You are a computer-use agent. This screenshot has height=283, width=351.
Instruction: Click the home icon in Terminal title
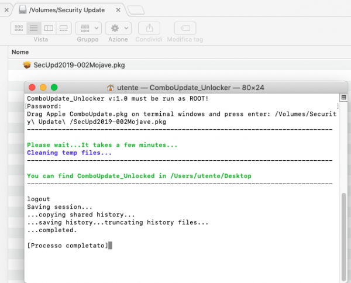[111, 88]
